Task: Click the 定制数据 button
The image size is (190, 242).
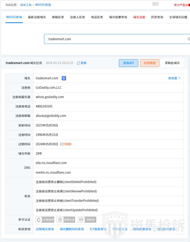Action: click(150, 63)
